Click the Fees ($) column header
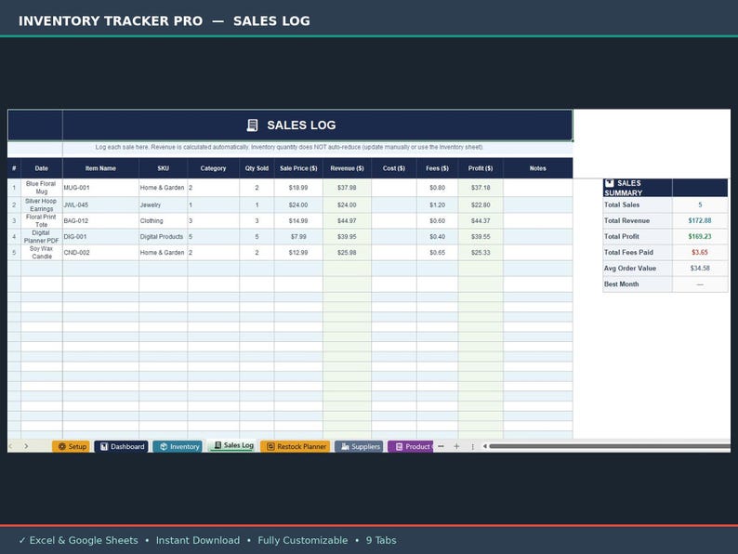The height and width of the screenshot is (554, 738). click(437, 168)
